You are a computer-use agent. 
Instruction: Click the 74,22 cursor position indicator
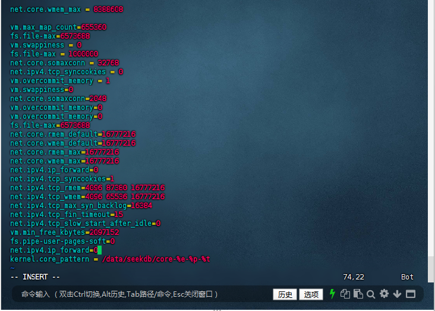tap(353, 277)
